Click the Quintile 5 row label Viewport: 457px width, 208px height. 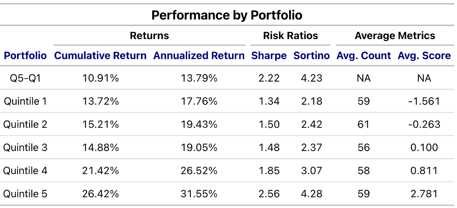point(25,194)
